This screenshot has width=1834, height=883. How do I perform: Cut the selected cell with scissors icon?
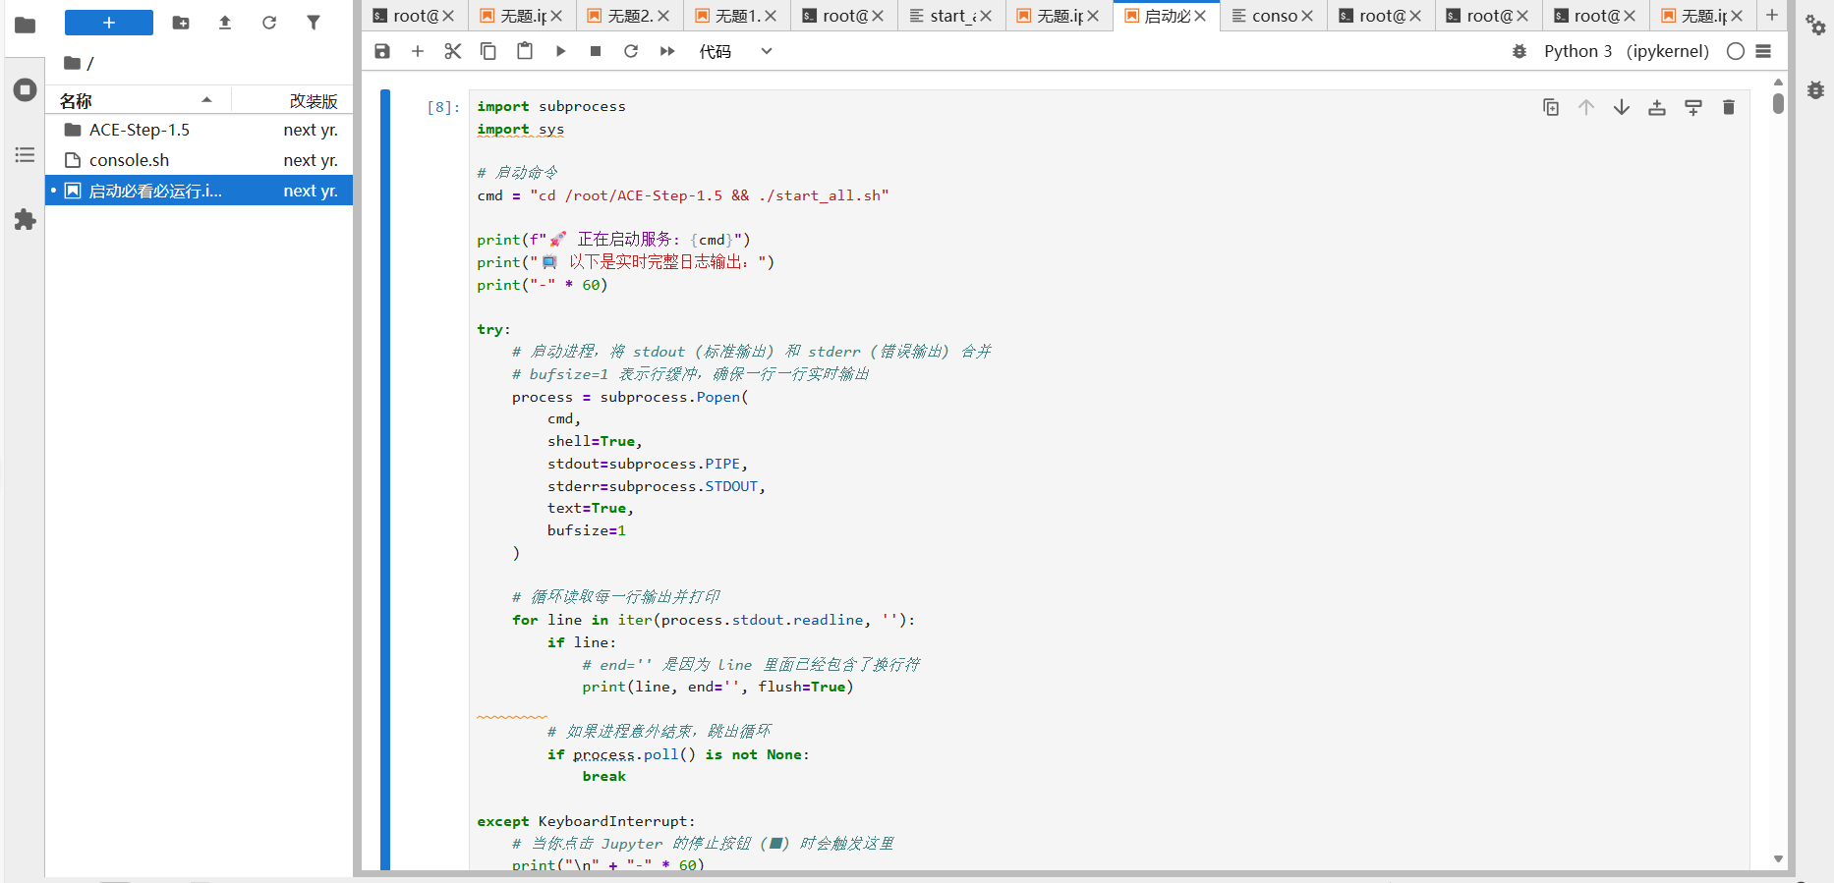(452, 51)
